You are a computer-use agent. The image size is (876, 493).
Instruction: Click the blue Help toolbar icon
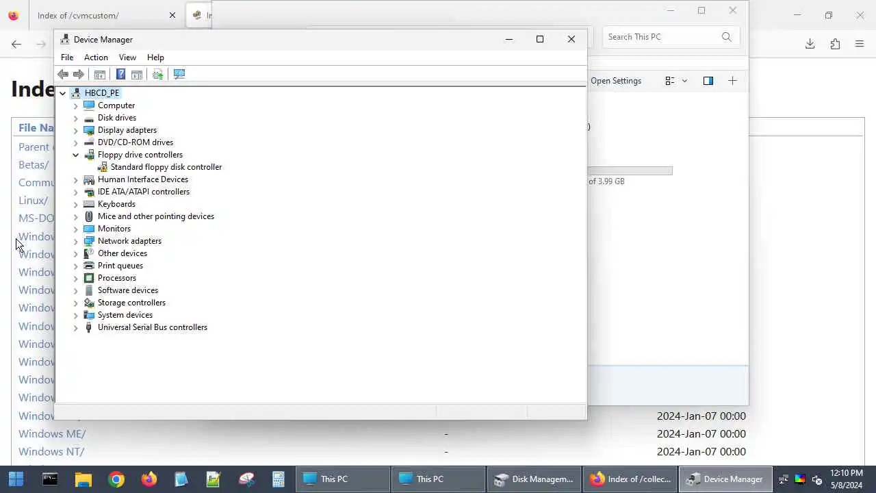(x=120, y=74)
